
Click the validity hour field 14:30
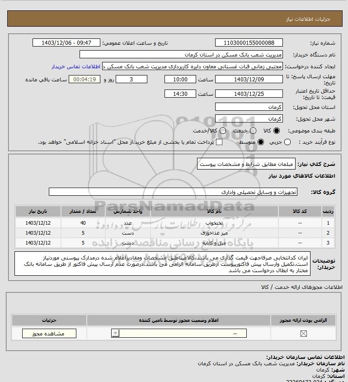click(x=180, y=94)
